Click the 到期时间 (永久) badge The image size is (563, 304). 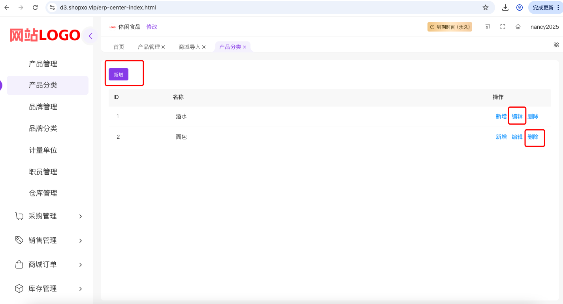450,27
